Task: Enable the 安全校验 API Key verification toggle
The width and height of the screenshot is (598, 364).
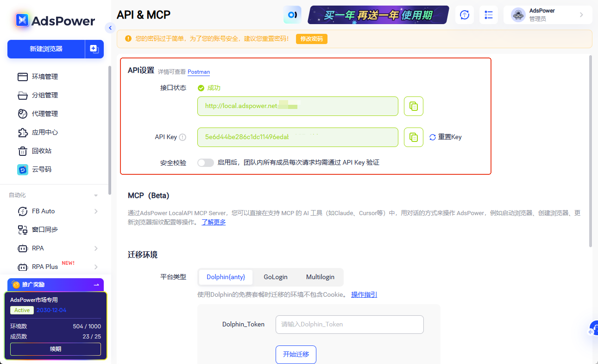Action: coord(205,162)
